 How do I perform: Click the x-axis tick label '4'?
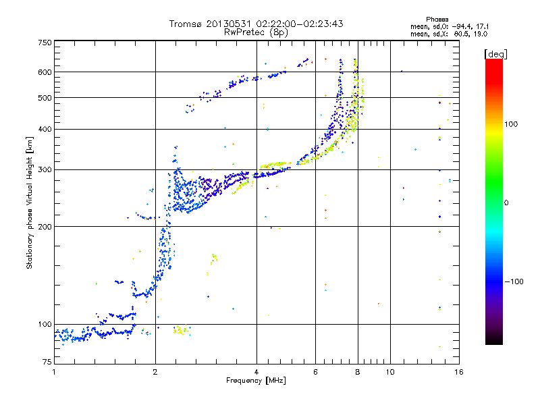pos(256,372)
